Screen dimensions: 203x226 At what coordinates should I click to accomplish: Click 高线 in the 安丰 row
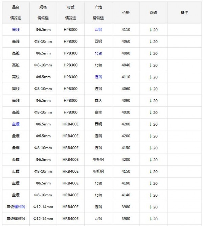click(x=16, y=112)
